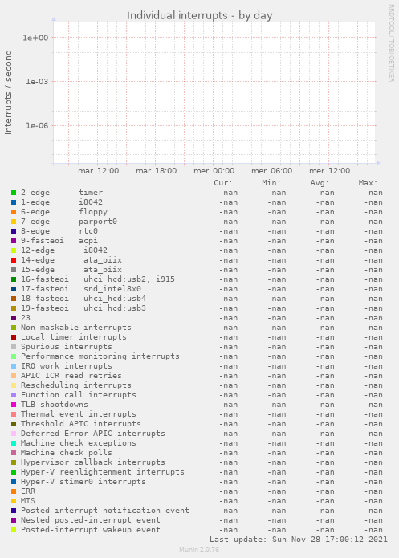Screen dimensions: 399x558
Task: Click the red swatch for 14-edge ata_piix
Action: click(14, 260)
